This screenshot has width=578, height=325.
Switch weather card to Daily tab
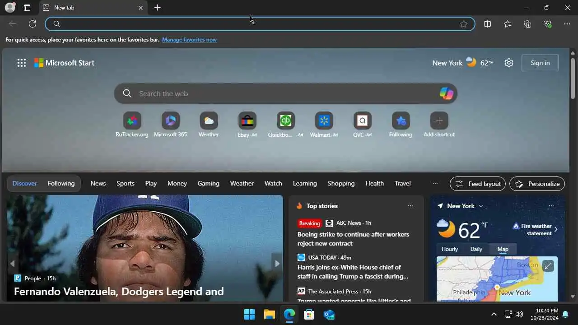point(476,249)
